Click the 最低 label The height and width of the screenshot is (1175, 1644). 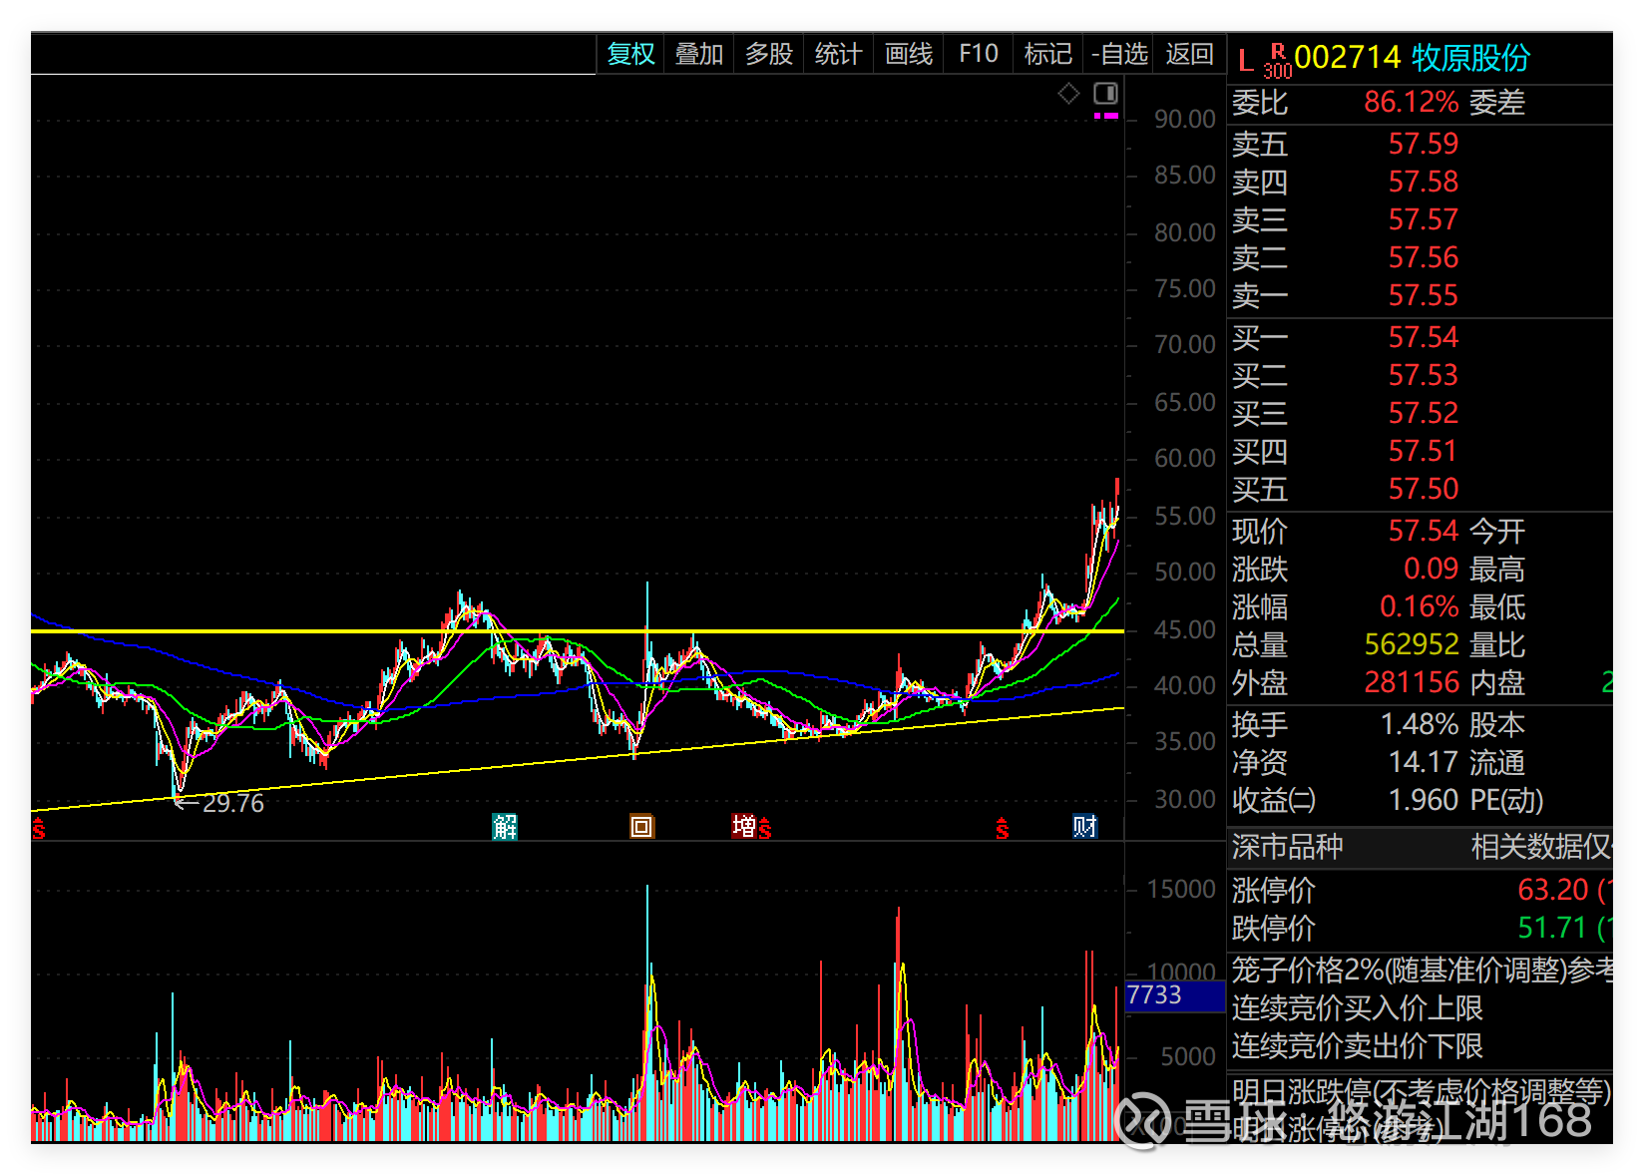click(x=1497, y=606)
